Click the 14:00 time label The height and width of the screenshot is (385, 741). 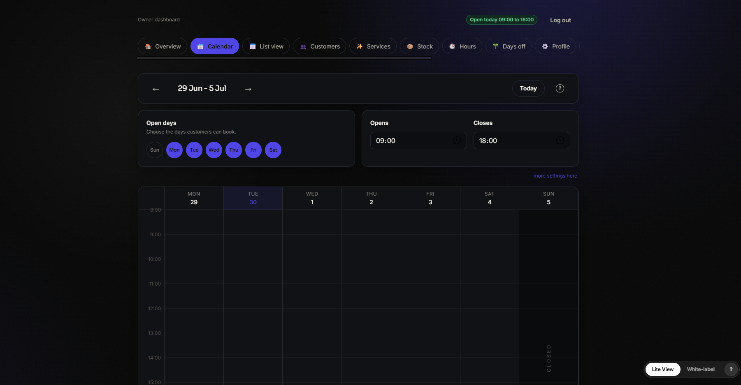(x=155, y=358)
